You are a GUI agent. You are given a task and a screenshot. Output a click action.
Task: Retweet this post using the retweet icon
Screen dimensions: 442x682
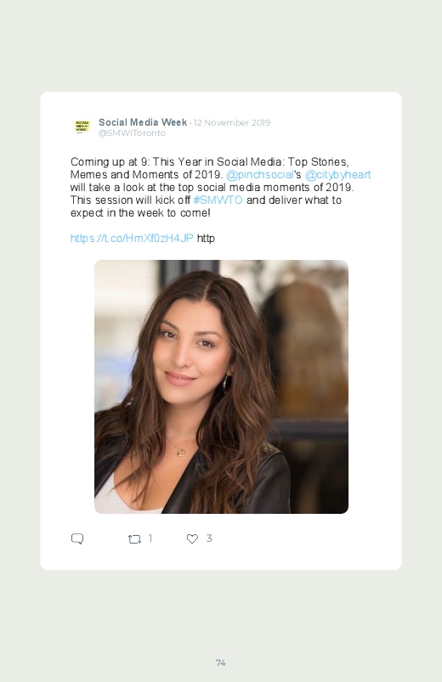point(134,539)
